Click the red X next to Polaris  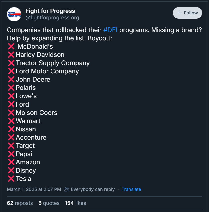(x=11, y=88)
